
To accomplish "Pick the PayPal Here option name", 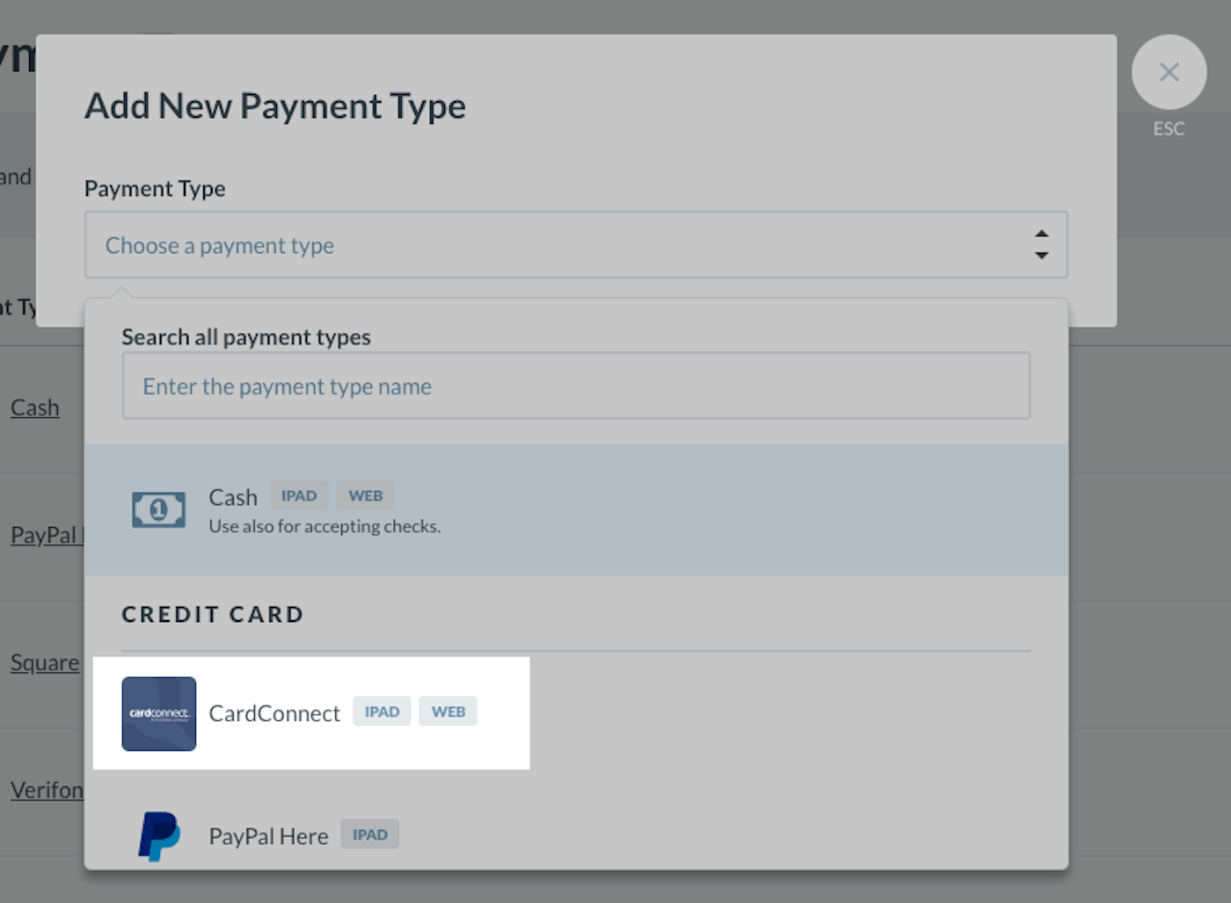I will [268, 836].
